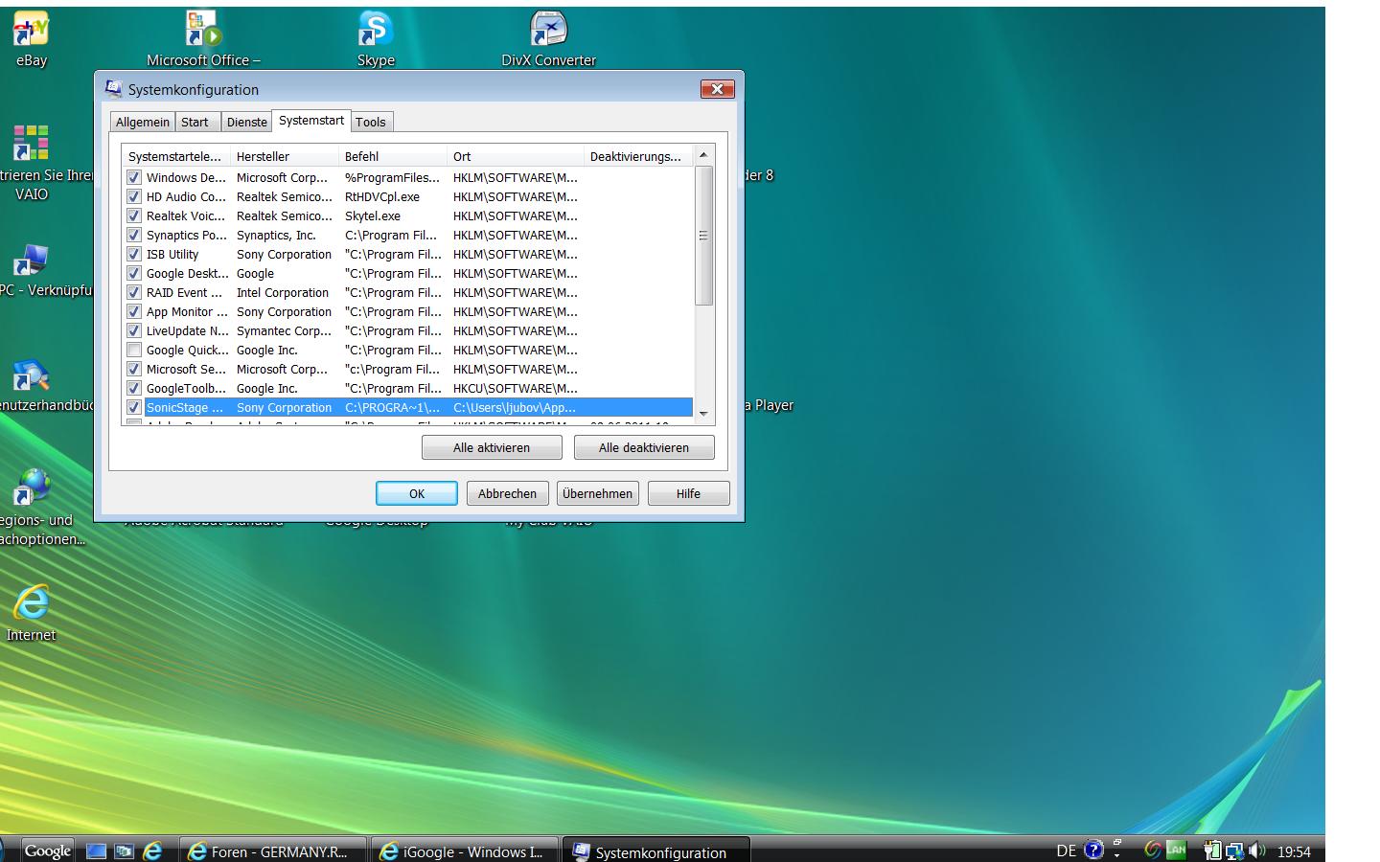
Task: Switch to the Tools tab
Action: [371, 122]
